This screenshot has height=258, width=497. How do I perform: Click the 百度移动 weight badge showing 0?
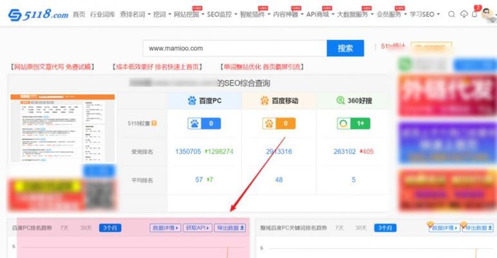(279, 123)
